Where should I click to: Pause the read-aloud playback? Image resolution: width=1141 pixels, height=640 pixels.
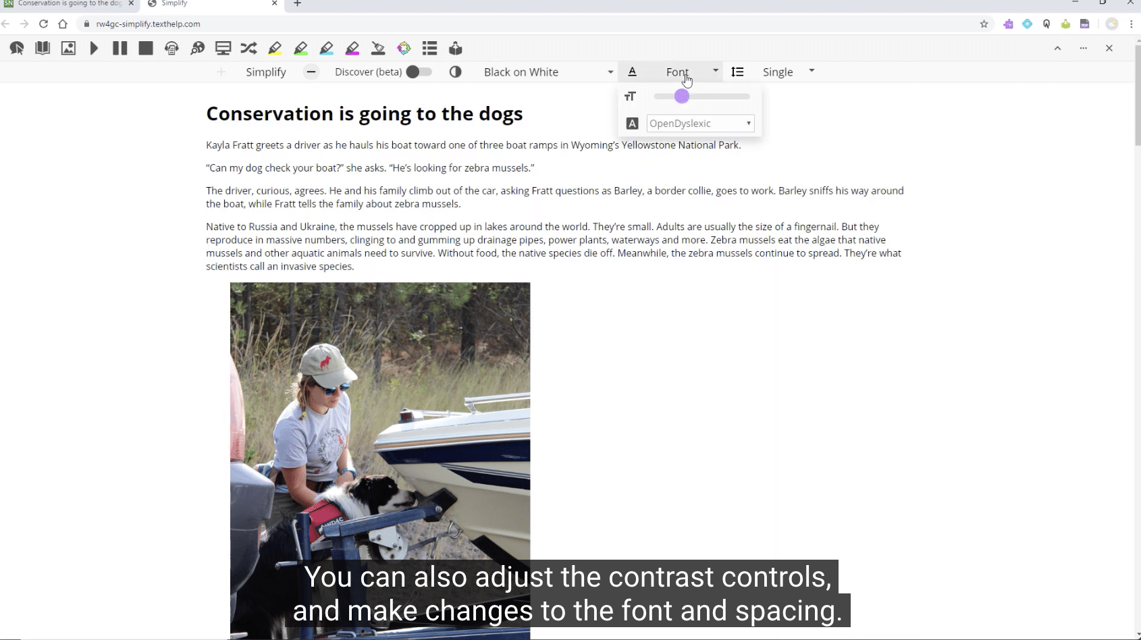120,48
